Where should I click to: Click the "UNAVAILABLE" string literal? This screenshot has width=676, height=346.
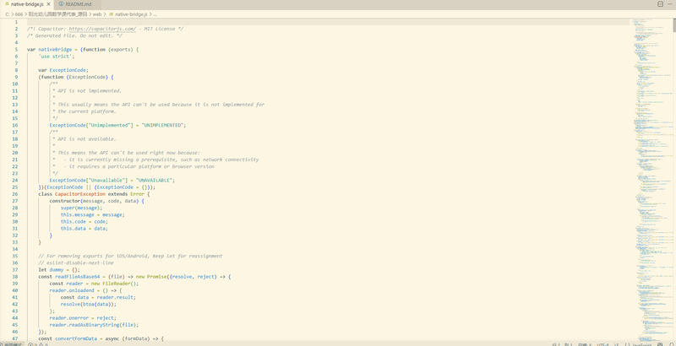(155, 181)
